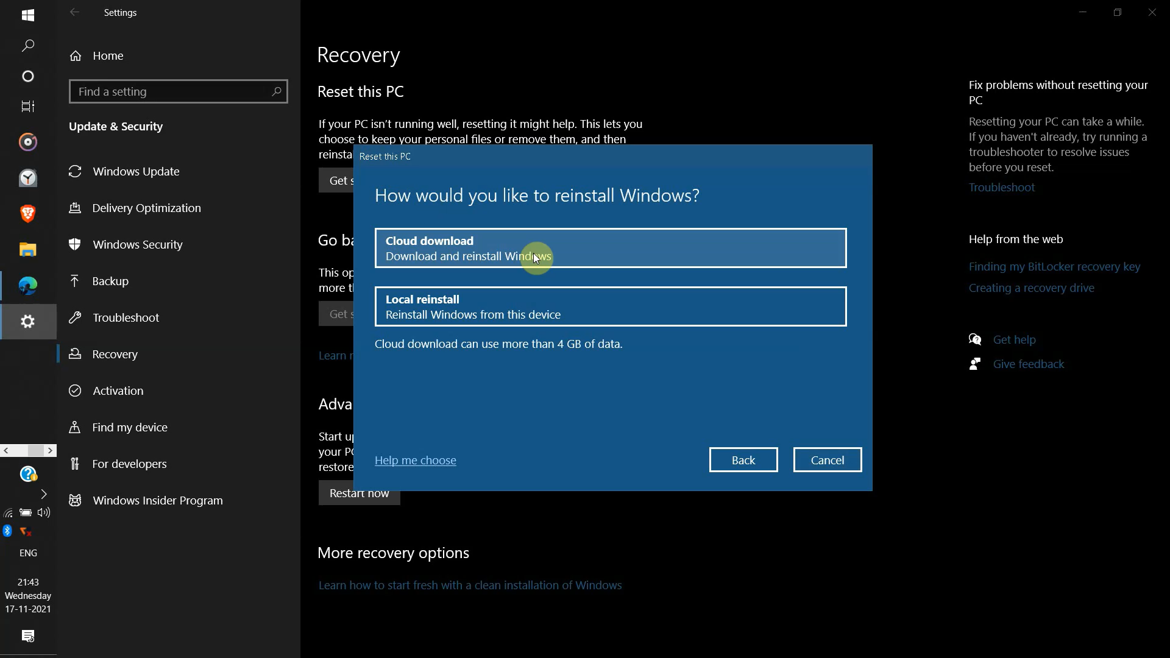The width and height of the screenshot is (1170, 658).
Task: Go to Backup settings
Action: 110,281
